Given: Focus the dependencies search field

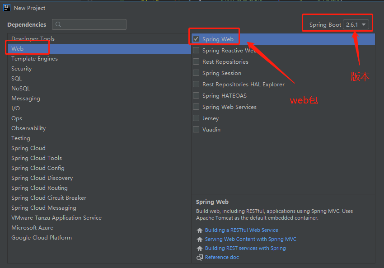Looking at the screenshot, I should tap(89, 24).
